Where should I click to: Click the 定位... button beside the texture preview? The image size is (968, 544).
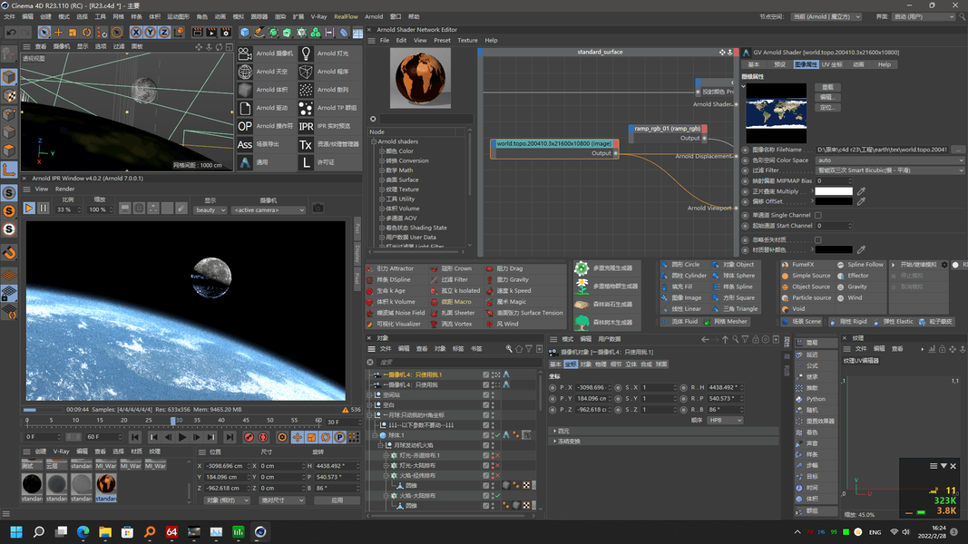click(827, 107)
